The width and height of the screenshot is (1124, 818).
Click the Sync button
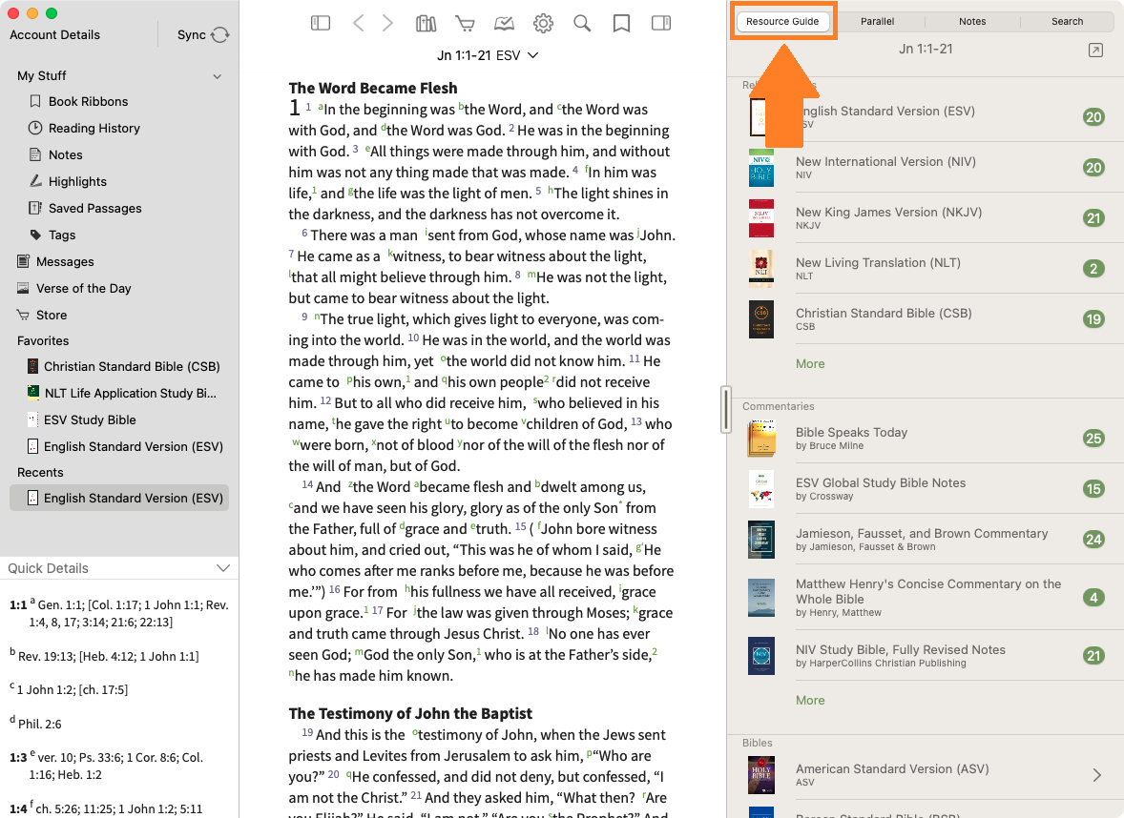[203, 34]
